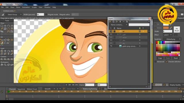This screenshot has width=184, height=103.
Task: Switch to the Motion Graph tab
Action: click(32, 89)
